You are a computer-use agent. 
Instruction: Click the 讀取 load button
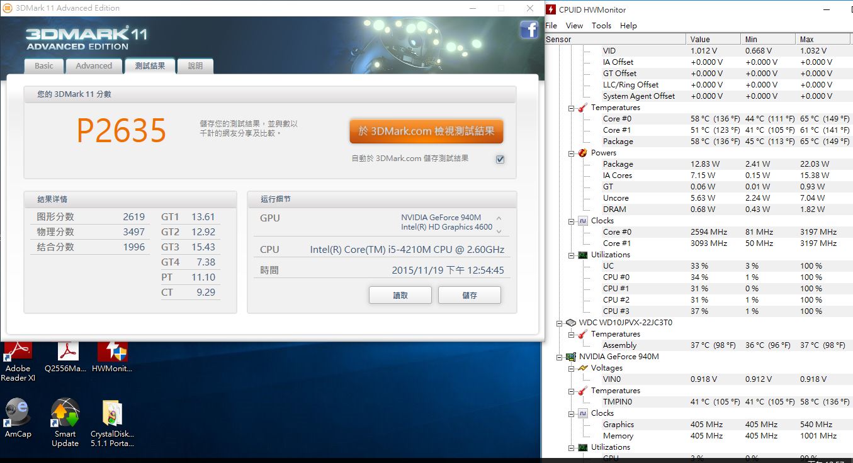click(400, 295)
